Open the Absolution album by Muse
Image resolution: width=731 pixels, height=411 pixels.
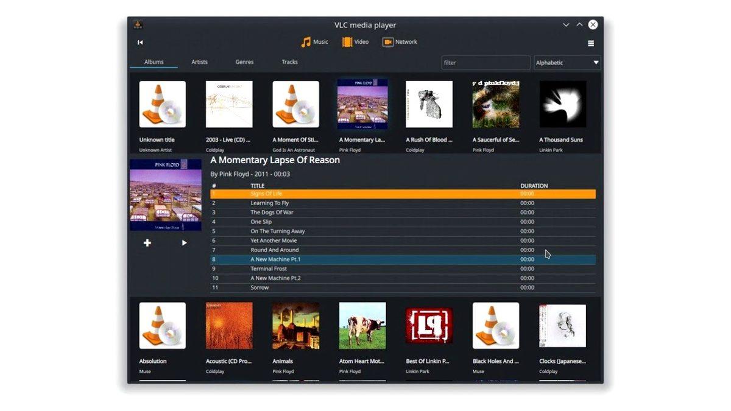point(162,326)
